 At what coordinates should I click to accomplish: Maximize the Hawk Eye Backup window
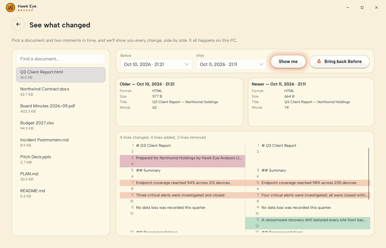(x=362, y=8)
